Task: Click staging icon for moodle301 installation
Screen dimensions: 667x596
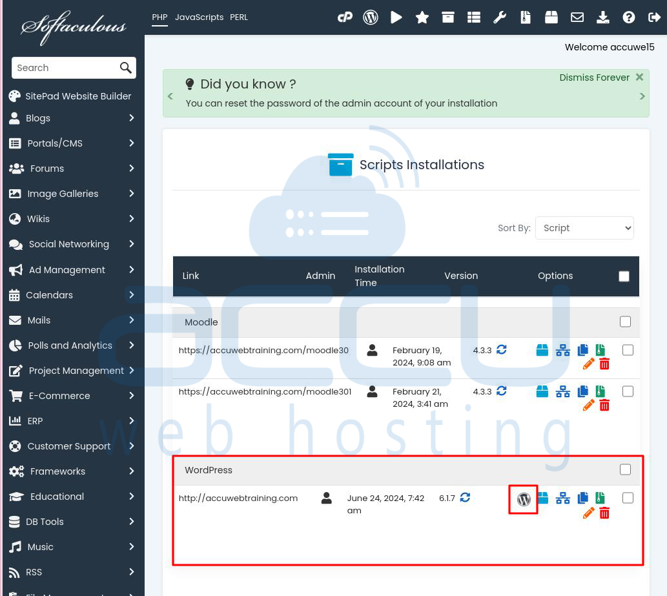Action: point(563,391)
